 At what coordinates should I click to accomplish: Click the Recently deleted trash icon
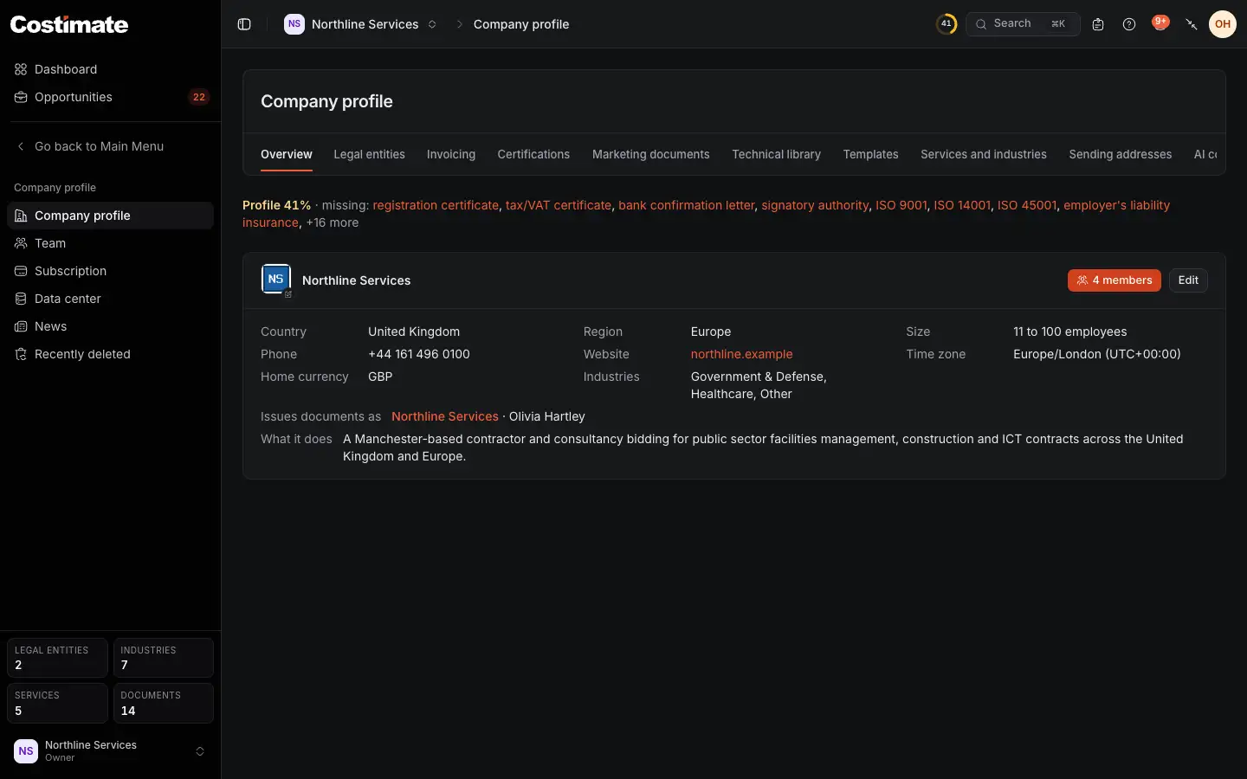click(x=21, y=354)
